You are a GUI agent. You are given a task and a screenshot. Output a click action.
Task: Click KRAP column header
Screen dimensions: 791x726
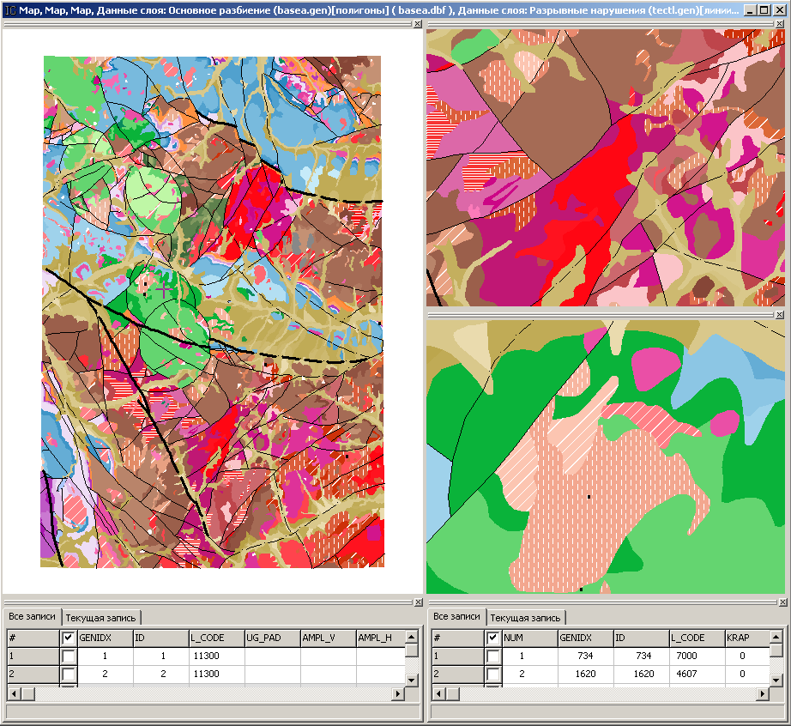click(747, 638)
